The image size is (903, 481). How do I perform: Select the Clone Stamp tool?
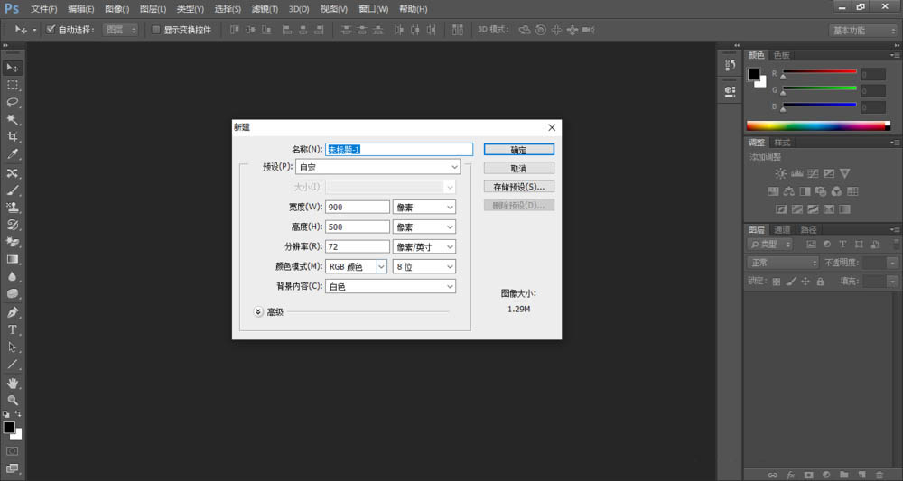[13, 208]
